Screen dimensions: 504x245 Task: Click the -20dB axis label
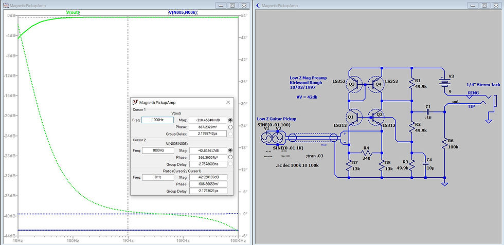click(11, 116)
